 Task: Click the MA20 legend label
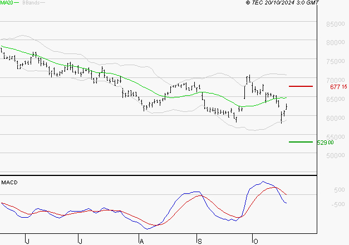(x=7, y=3)
